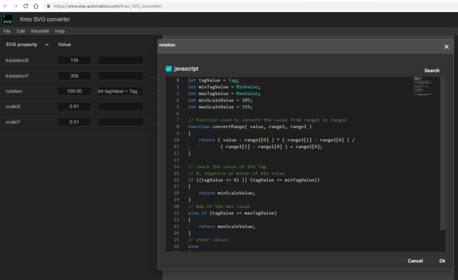Click the Kreo SVG logo icon

pyautogui.click(x=8, y=20)
